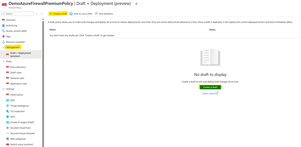
Task: Click How to use a draft link
Action: coord(81,14)
